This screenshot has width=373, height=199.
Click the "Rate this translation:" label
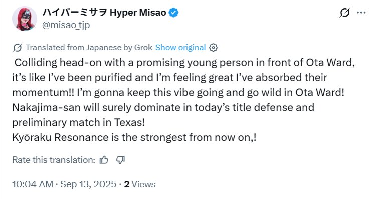(x=54, y=160)
